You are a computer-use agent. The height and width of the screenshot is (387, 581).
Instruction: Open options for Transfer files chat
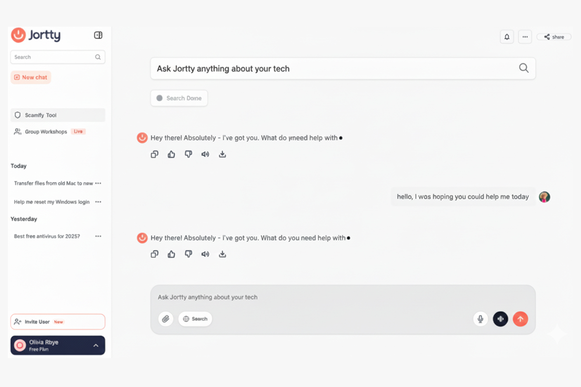98,183
